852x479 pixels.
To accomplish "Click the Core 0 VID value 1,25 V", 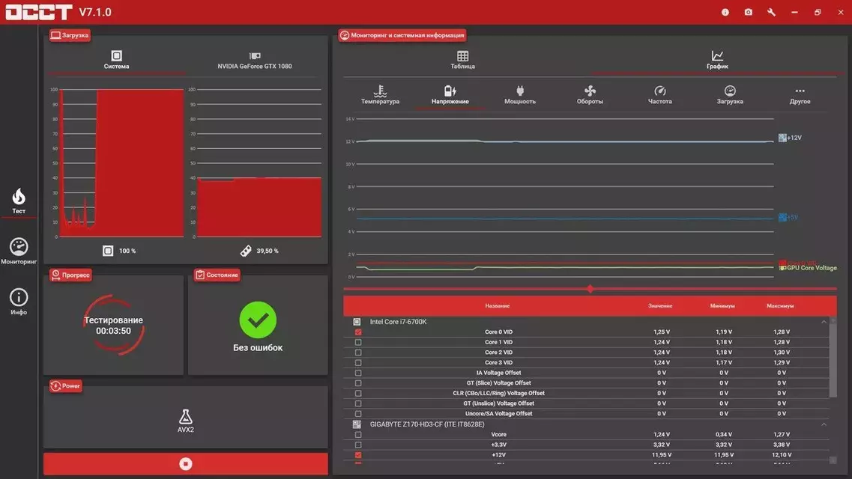I will 662,332.
